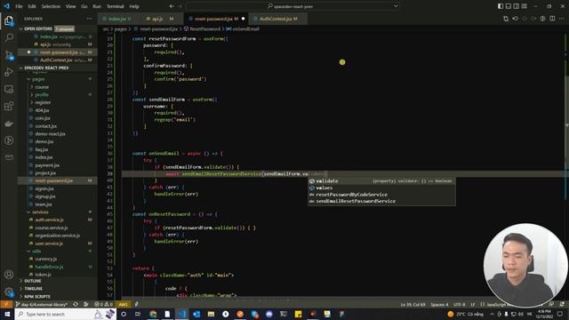Image resolution: width=569 pixels, height=320 pixels.
Task: Click the command center search box
Action: [x=293, y=6]
